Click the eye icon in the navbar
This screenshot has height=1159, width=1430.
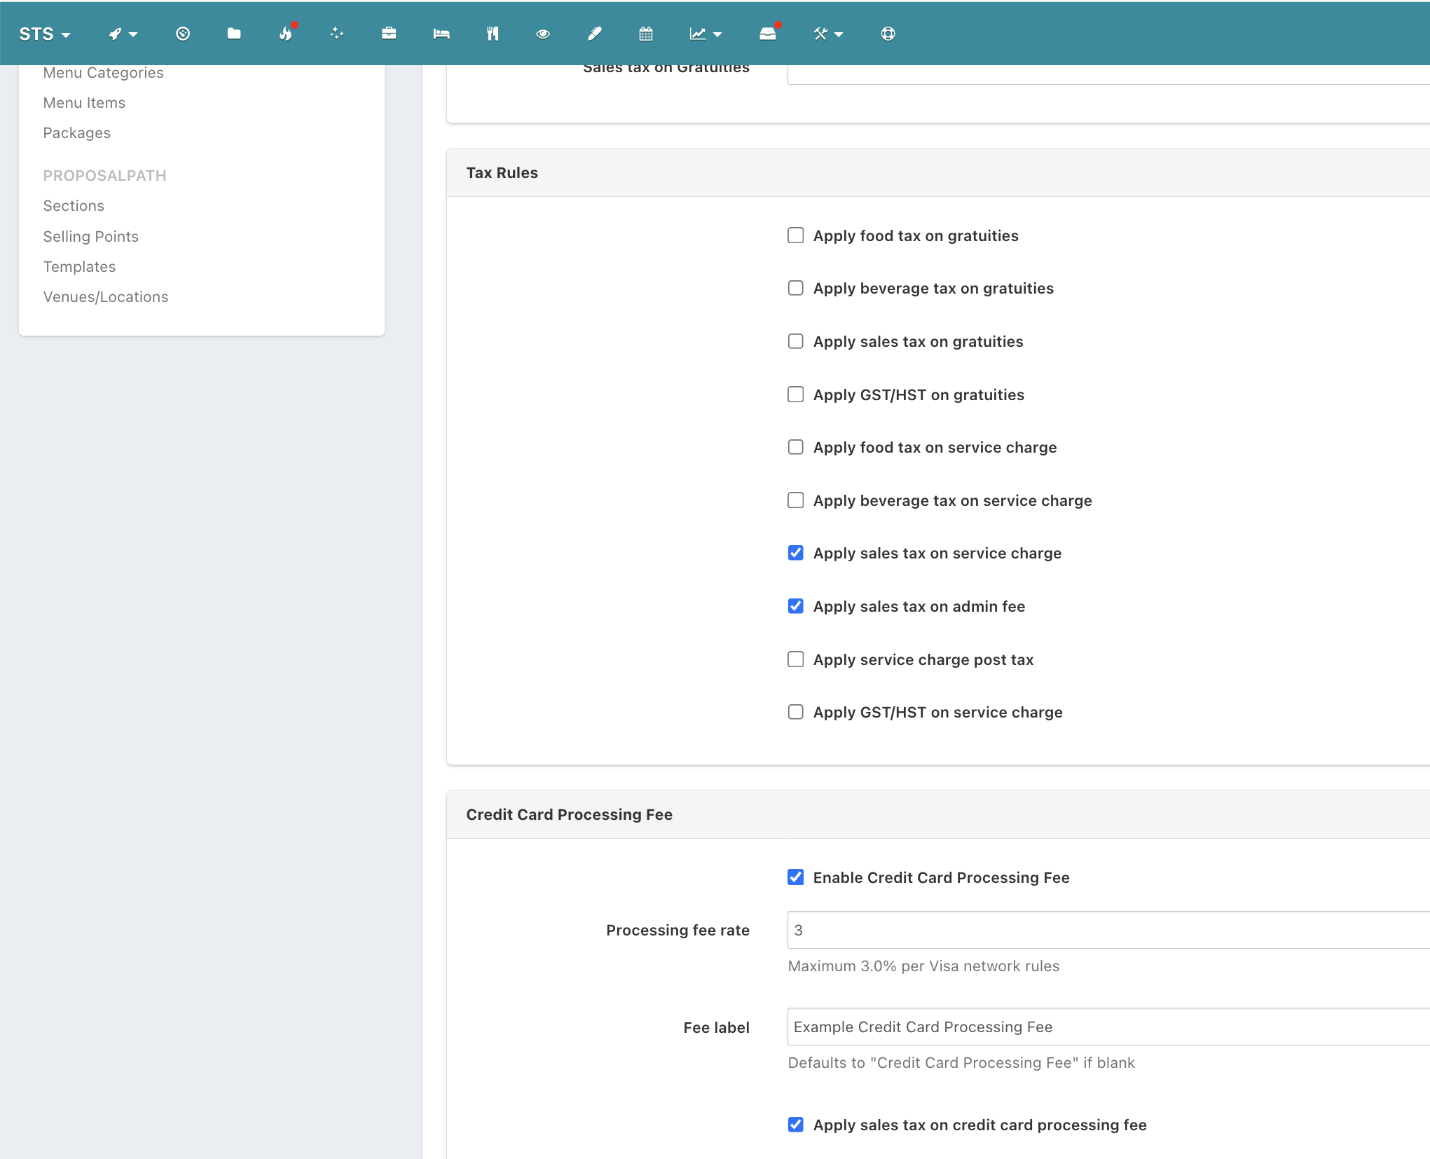[543, 34]
